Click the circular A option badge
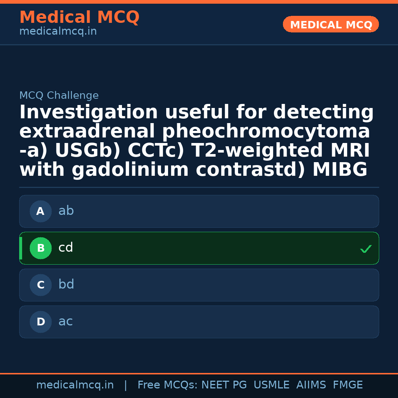398x398 pixels. 41,211
